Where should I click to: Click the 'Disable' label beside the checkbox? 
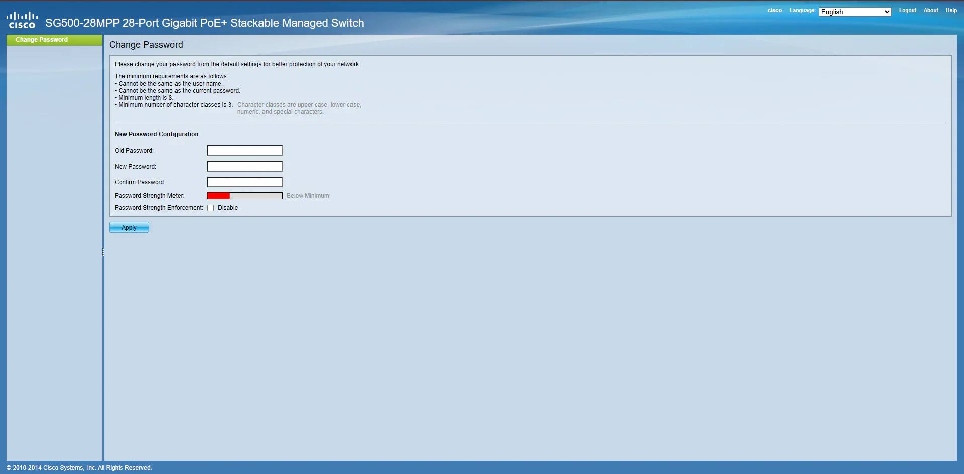click(228, 208)
